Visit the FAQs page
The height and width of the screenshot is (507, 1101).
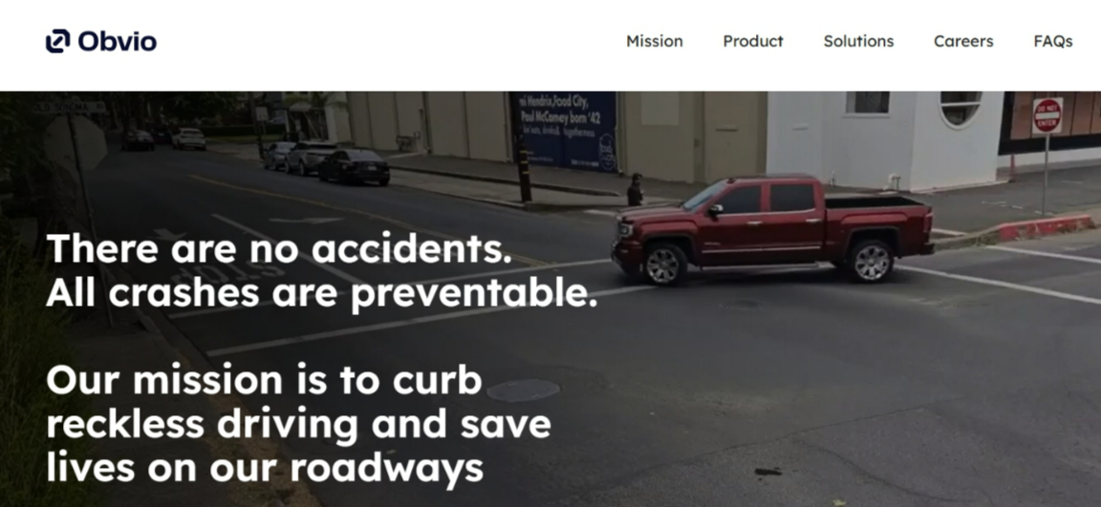click(x=1052, y=41)
